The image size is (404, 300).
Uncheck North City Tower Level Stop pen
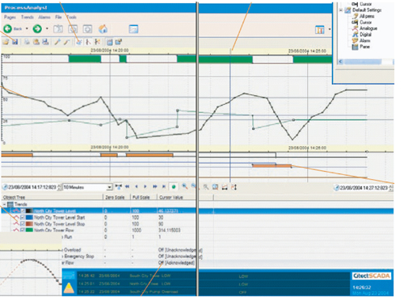click(23, 223)
